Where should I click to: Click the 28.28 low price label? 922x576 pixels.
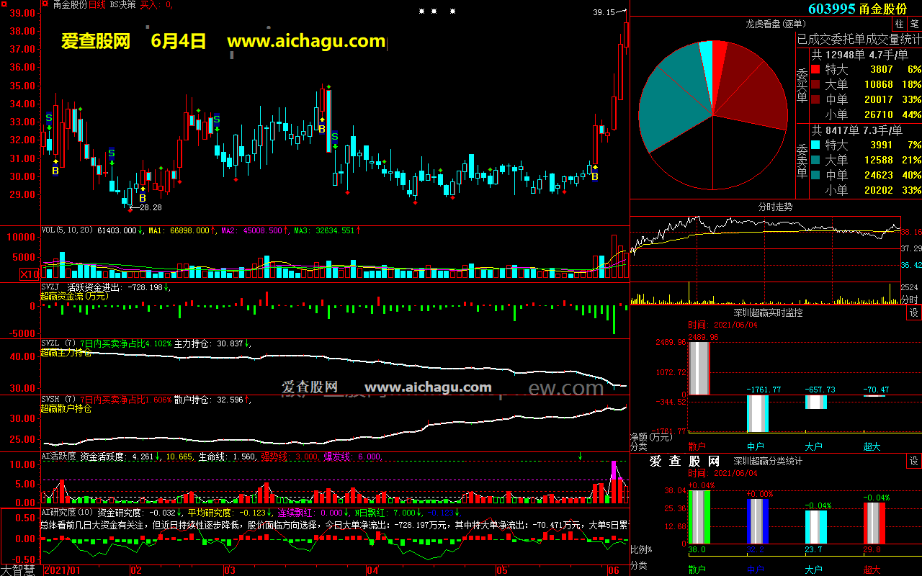point(151,207)
